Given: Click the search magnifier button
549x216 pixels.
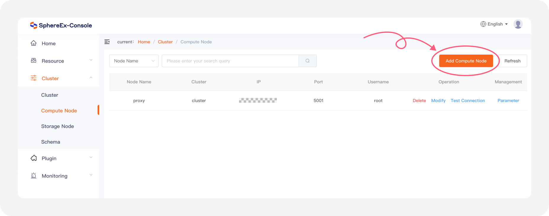Looking at the screenshot, I should pos(308,61).
